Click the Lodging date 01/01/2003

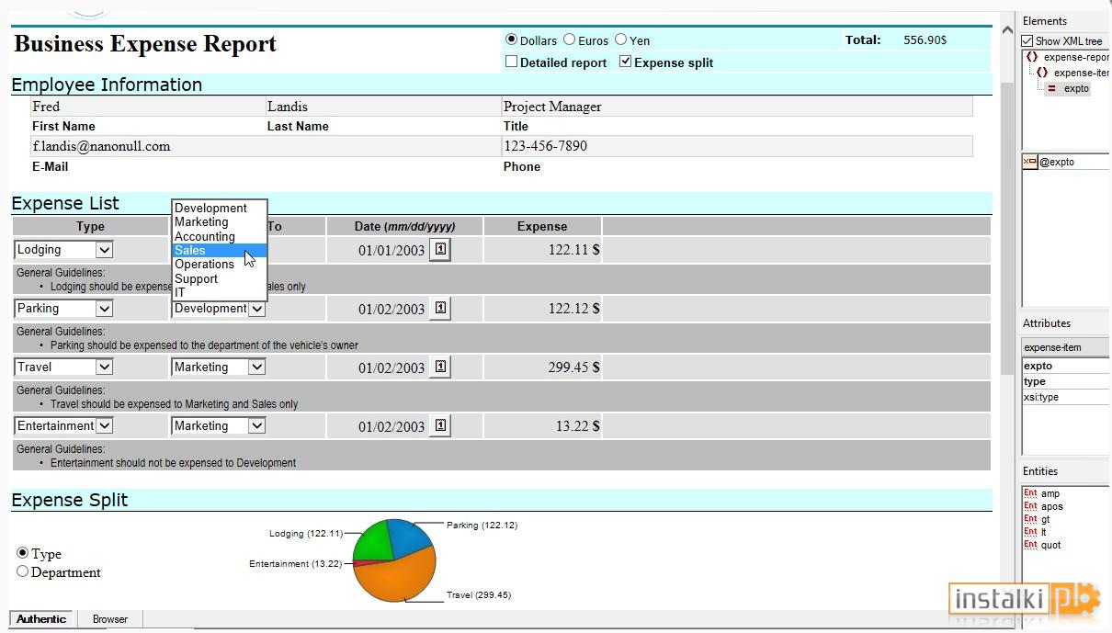[391, 250]
